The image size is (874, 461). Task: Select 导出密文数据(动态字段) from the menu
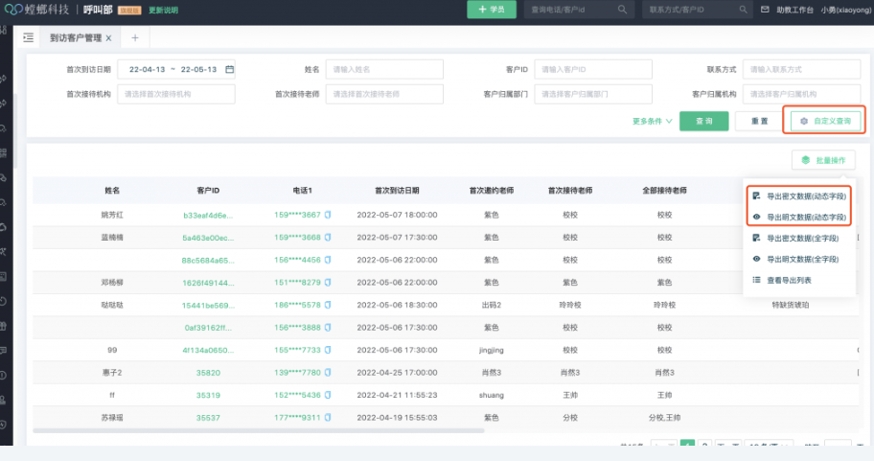click(798, 196)
